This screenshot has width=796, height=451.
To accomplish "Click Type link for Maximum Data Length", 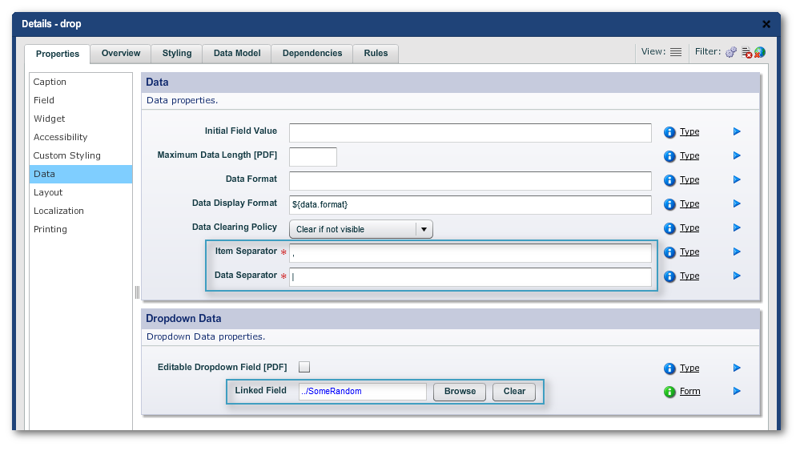I will click(x=689, y=155).
